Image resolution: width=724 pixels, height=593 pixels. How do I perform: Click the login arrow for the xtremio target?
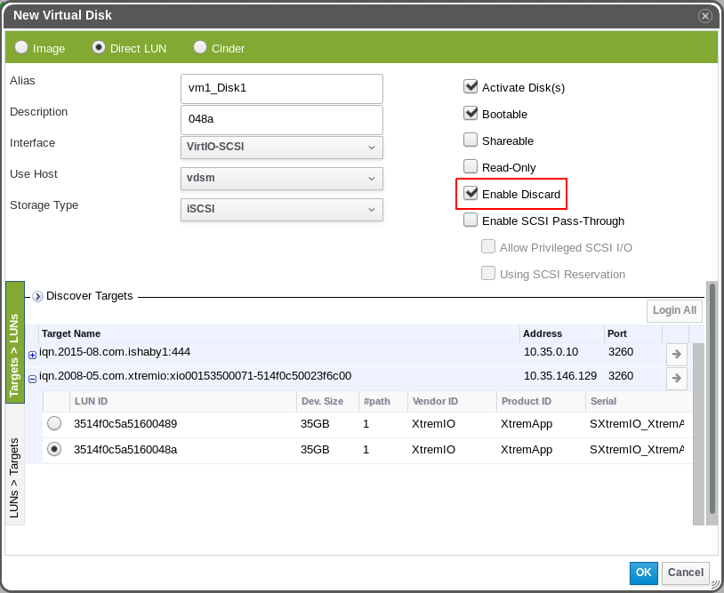point(676,378)
